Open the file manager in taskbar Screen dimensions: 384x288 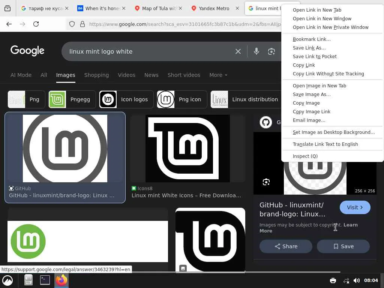tap(28, 280)
